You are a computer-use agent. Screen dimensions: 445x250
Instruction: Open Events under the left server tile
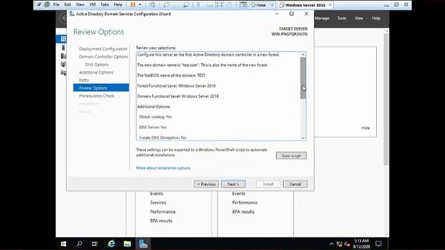click(156, 194)
